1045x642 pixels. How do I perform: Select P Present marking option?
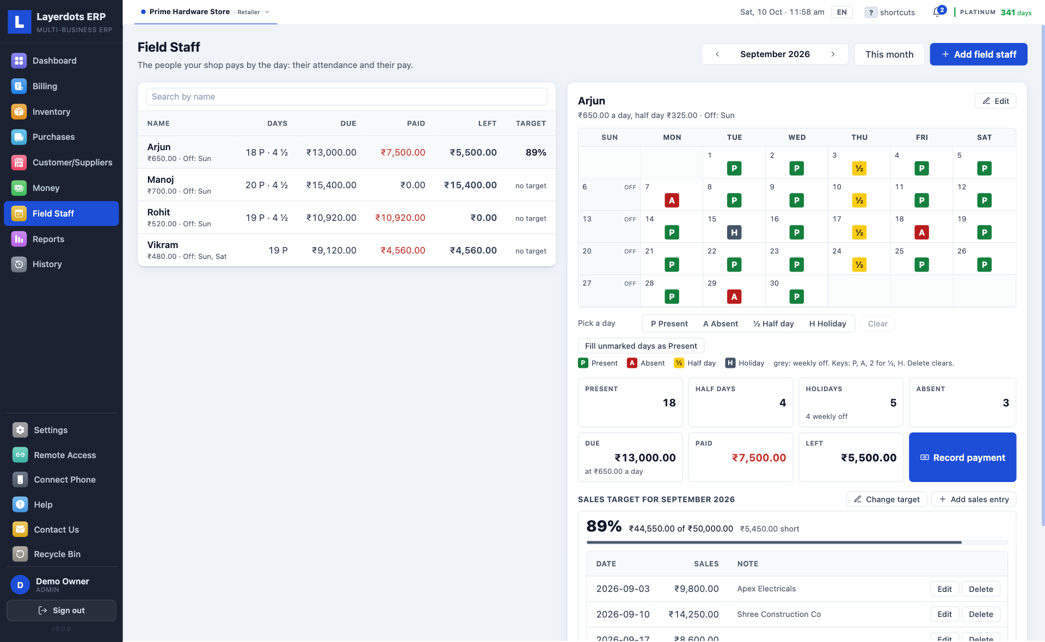[x=669, y=324]
